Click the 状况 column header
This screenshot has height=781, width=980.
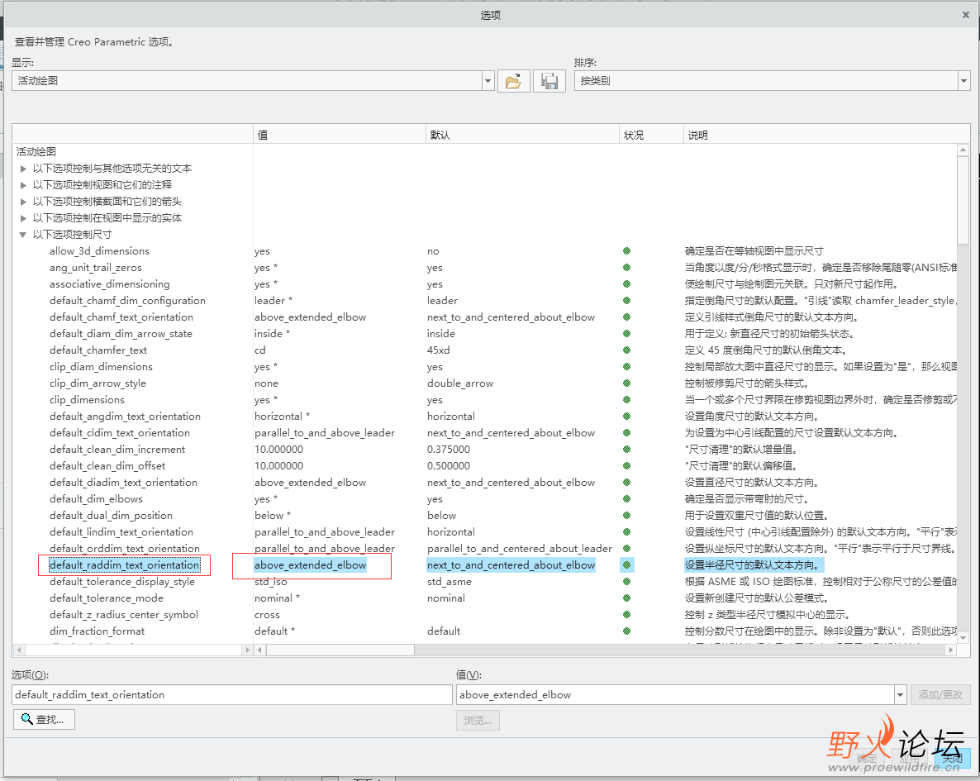point(650,135)
